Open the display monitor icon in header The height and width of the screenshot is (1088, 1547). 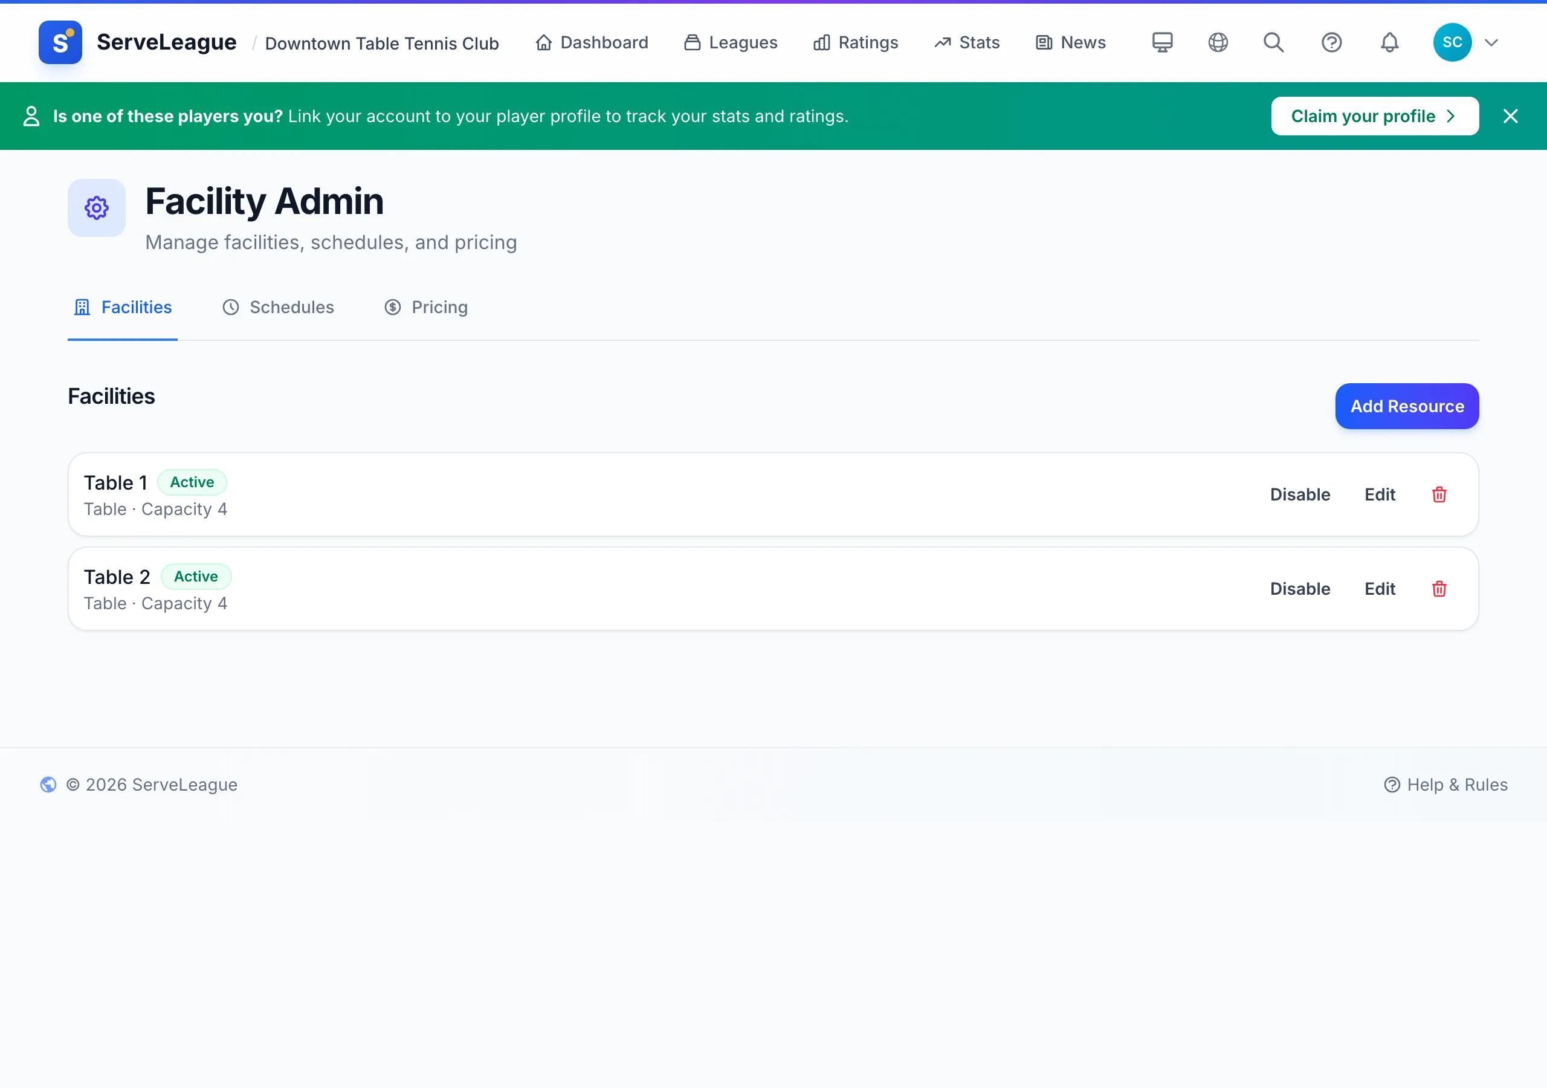click(x=1162, y=42)
